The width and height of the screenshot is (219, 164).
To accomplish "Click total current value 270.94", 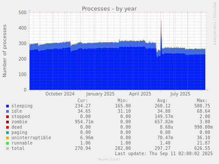I will point(83,149).
